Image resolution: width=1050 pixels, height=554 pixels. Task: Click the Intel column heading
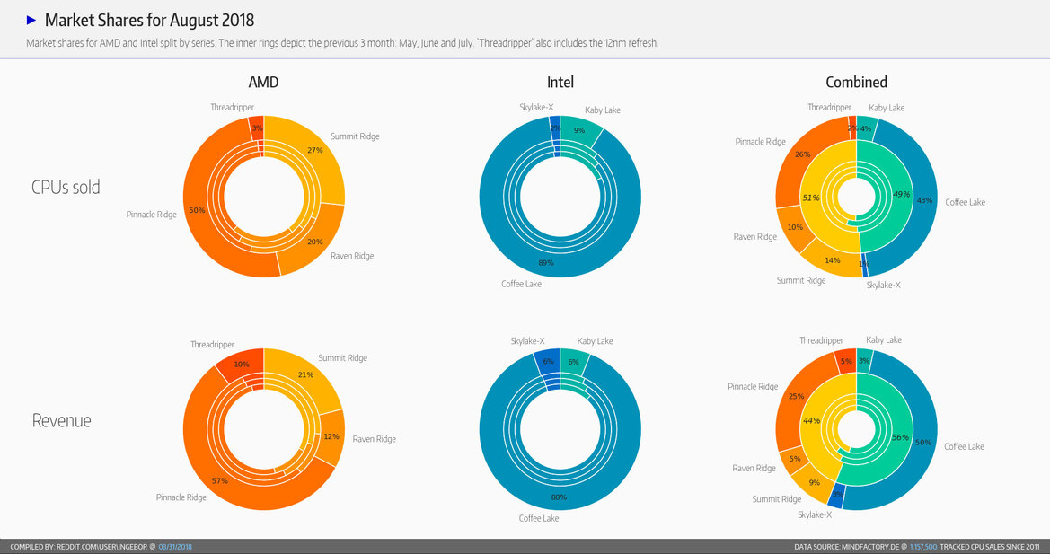560,83
